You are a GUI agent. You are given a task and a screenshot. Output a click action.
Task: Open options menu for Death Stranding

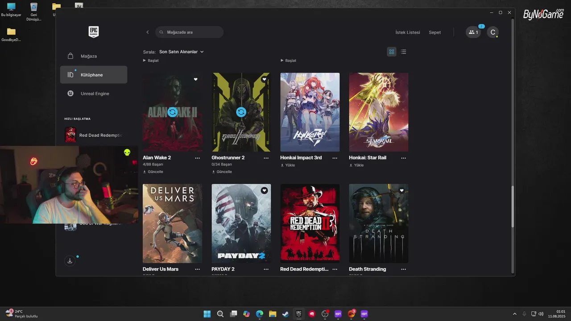404,269
